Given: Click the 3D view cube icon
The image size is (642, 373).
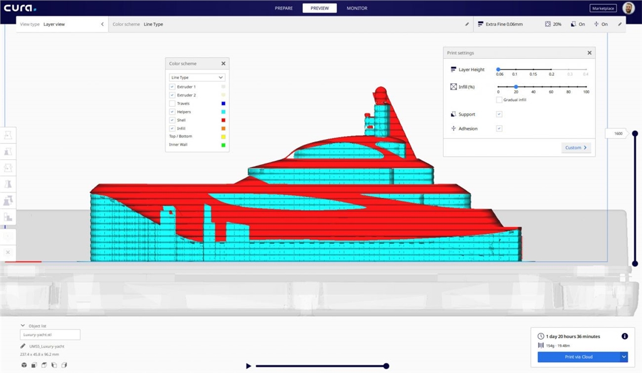Looking at the screenshot, I should point(24,365).
